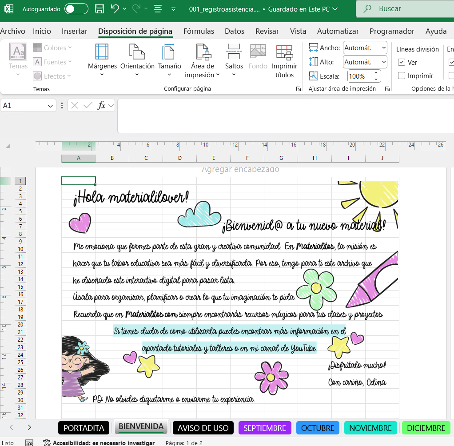Expand the Name Box dropdown arrow
The image size is (454, 446).
(x=50, y=106)
